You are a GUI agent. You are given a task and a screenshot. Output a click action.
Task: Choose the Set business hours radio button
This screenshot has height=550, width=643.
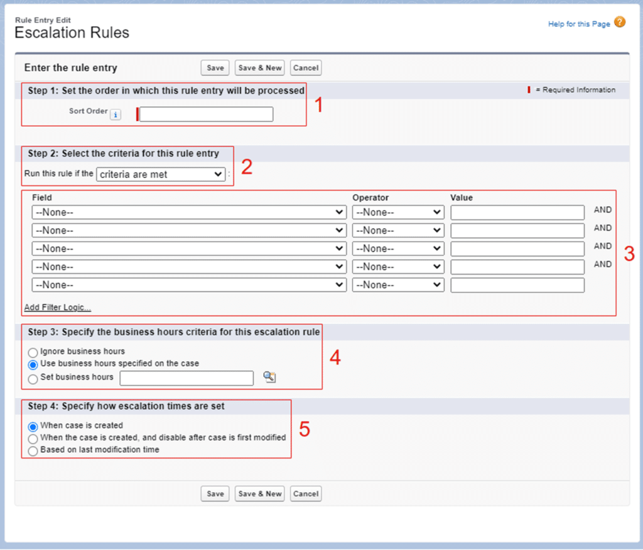[33, 378]
